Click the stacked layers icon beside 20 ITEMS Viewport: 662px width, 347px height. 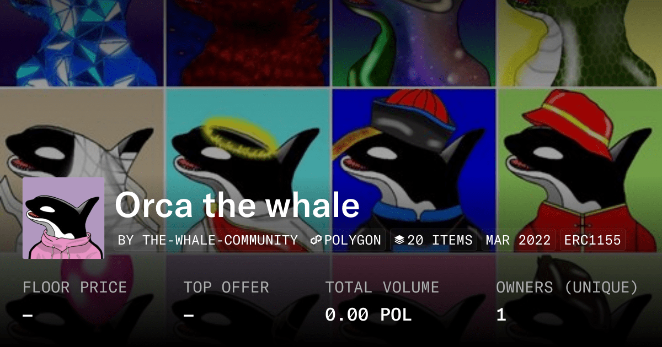(x=400, y=240)
